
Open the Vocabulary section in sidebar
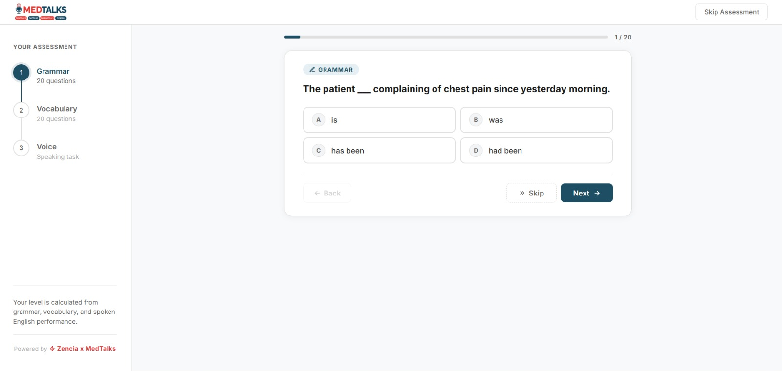57,109
